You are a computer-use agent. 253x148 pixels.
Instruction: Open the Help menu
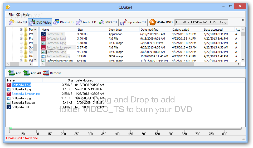26,15
